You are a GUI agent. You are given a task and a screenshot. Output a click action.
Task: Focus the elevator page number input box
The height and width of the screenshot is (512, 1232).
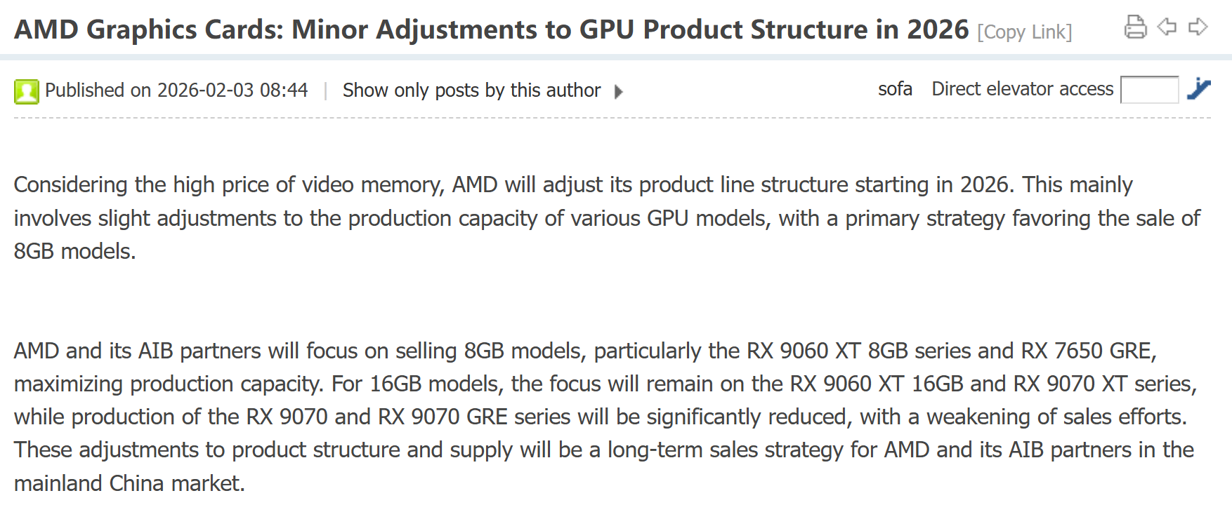point(1151,90)
